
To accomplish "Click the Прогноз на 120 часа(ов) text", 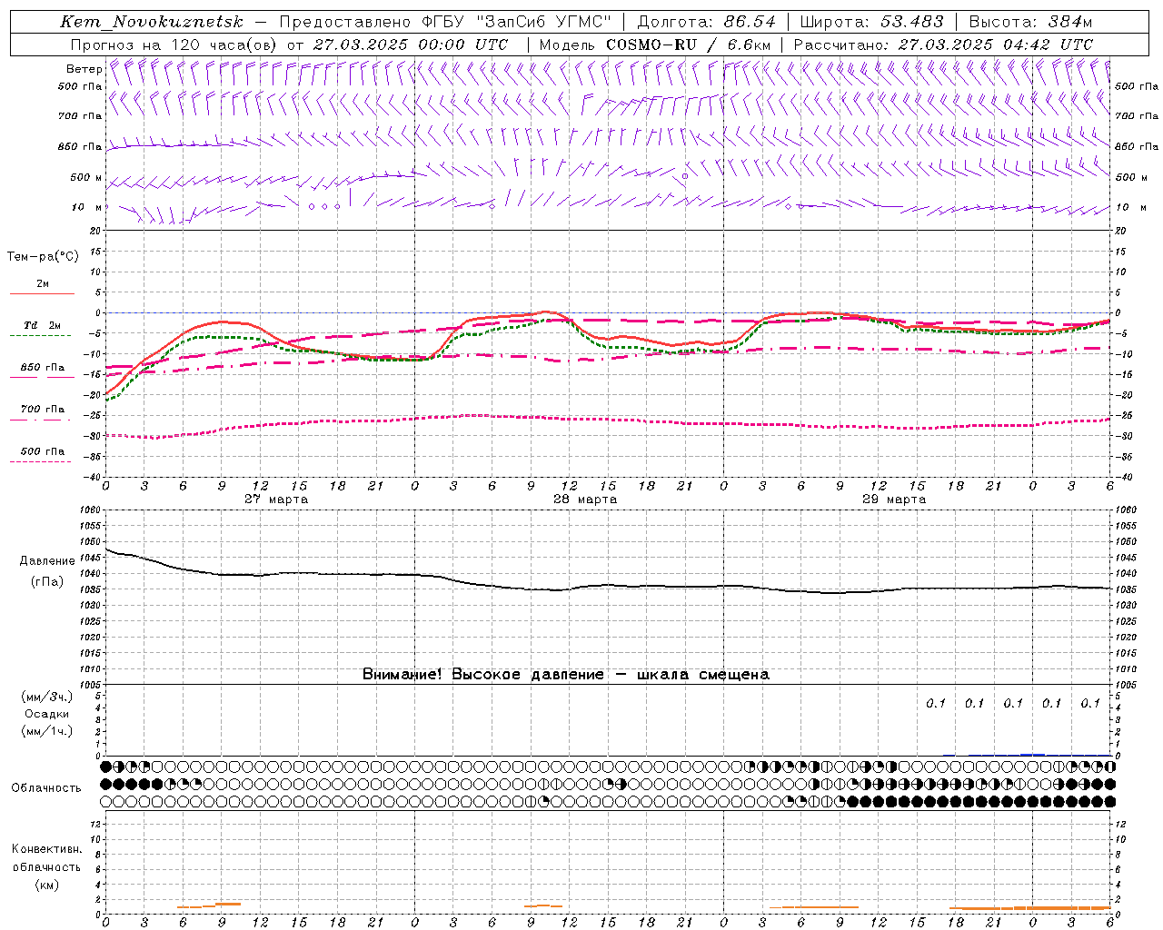I will (x=174, y=45).
